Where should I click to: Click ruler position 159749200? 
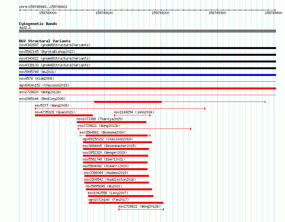pos(160,13)
